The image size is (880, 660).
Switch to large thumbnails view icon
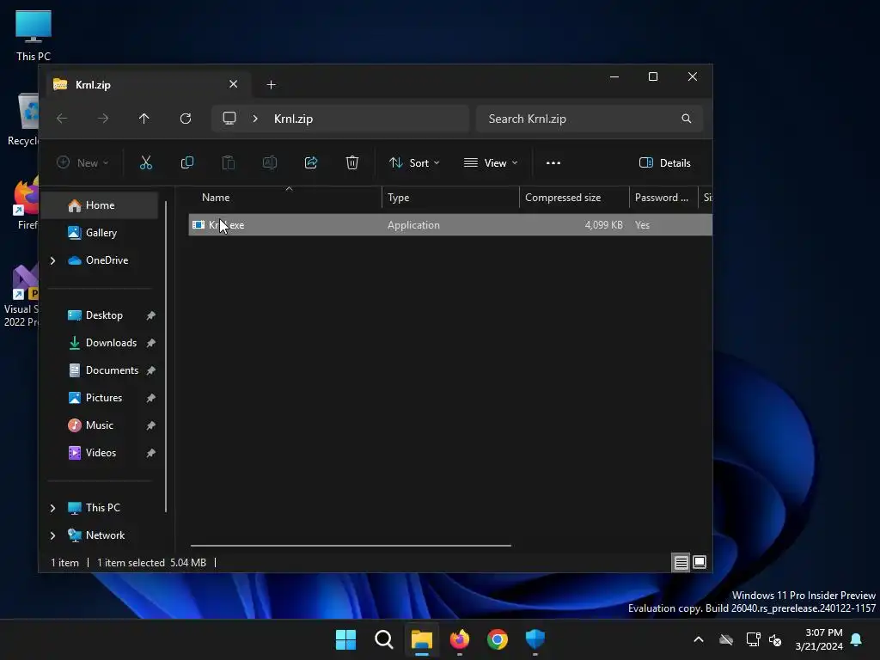click(700, 562)
